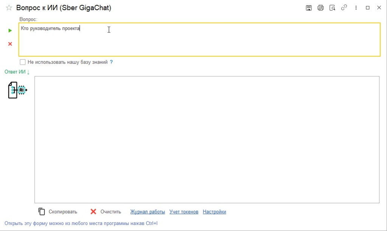This screenshot has width=387, height=231.
Task: Click in the AI answer output area
Action: pos(207,140)
